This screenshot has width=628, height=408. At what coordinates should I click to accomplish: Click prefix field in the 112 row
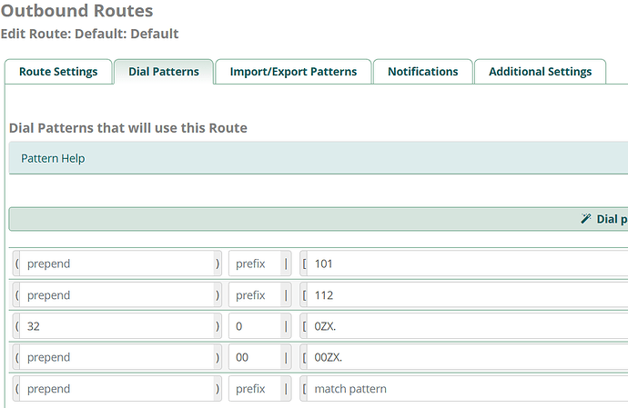click(258, 295)
